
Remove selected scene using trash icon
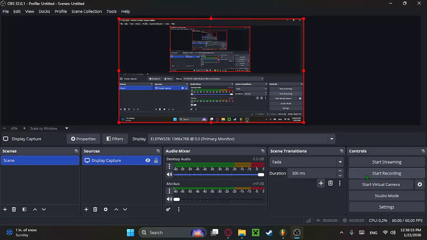coord(14,209)
